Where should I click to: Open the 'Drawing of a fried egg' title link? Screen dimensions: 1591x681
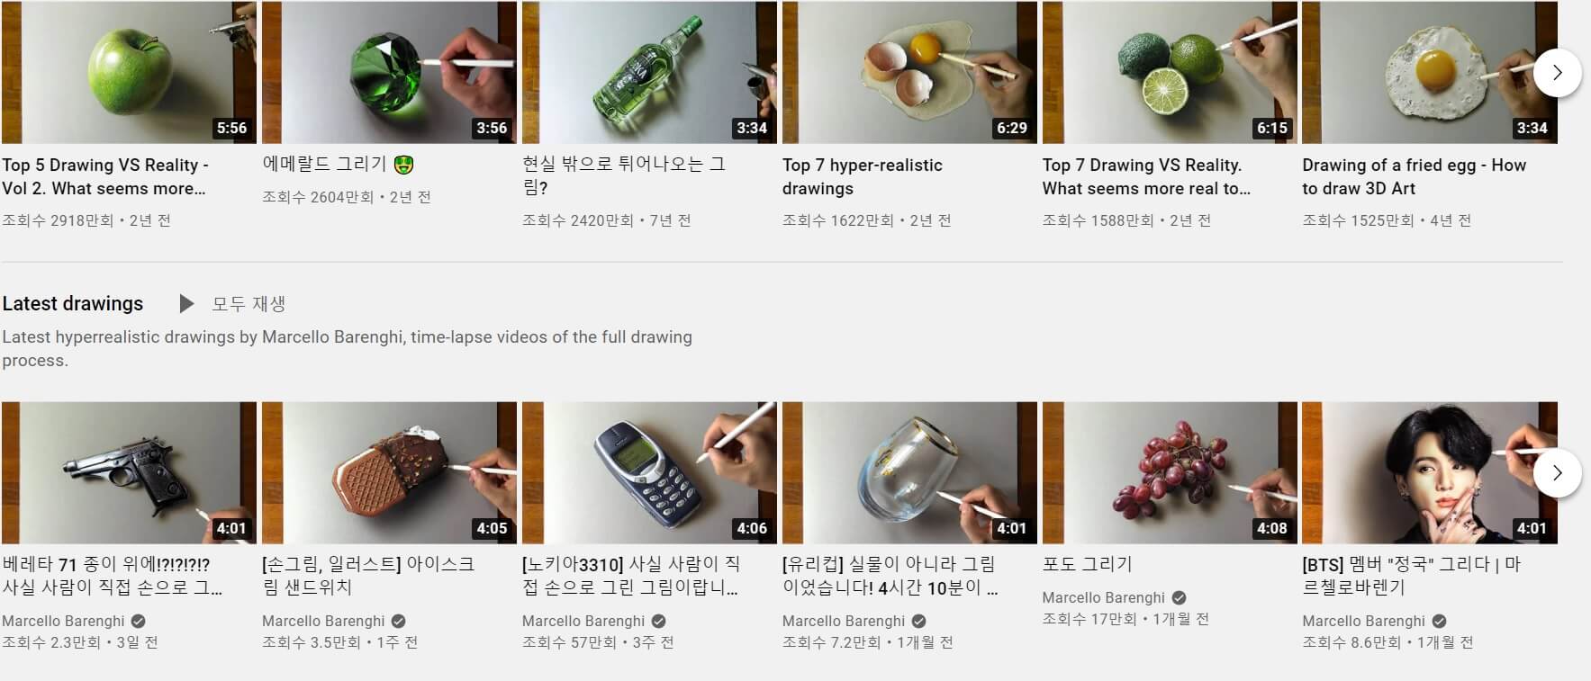point(1415,176)
